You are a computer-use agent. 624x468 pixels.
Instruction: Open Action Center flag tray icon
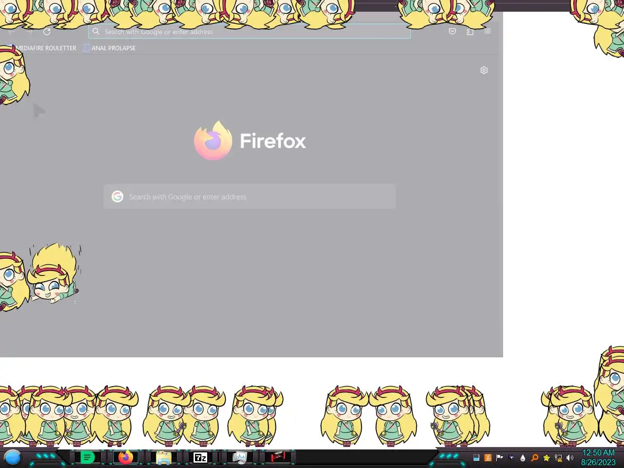point(500,458)
